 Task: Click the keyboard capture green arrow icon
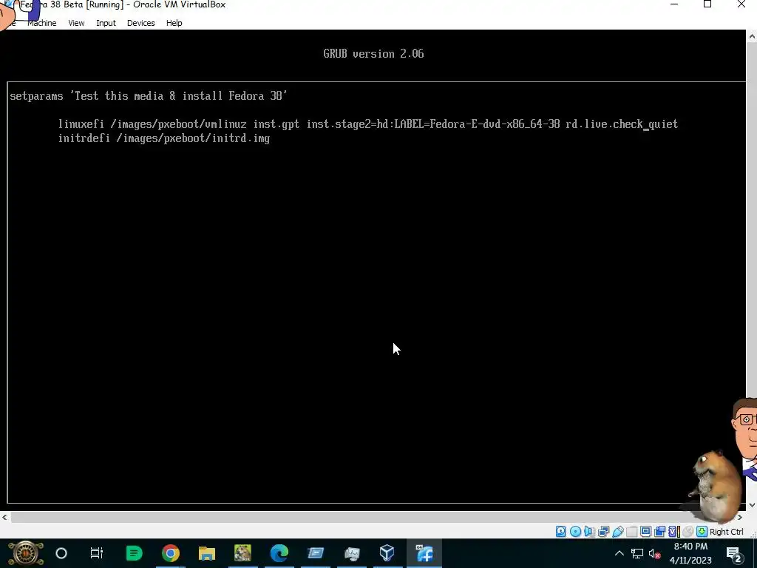coord(702,531)
